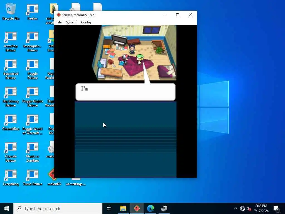285x214 pixels.
Task: Select the Peggle Deluxe shortcut
Action: pyautogui.click(x=32, y=69)
